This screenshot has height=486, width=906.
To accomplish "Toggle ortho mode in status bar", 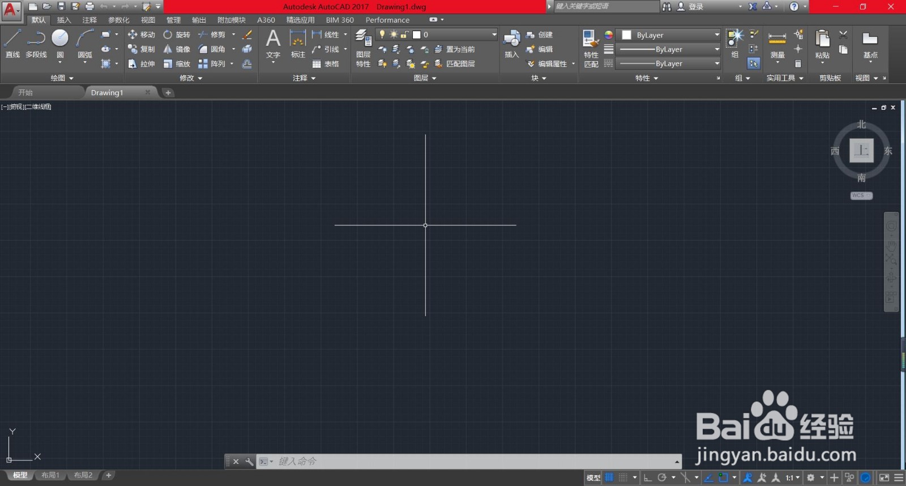I will (x=648, y=478).
